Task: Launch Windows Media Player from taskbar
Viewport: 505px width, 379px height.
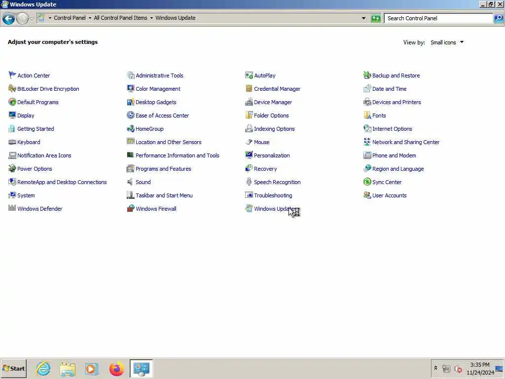Action: (x=92, y=369)
